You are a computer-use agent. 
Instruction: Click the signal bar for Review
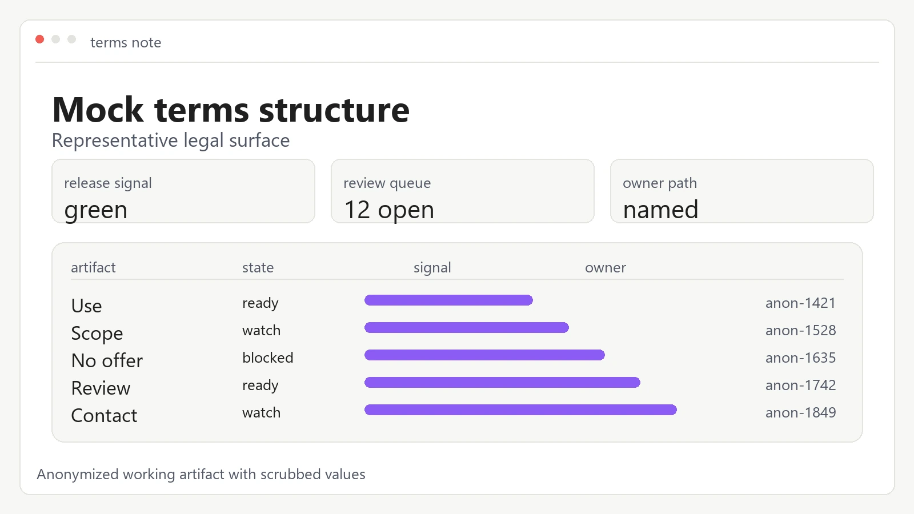coord(502,382)
